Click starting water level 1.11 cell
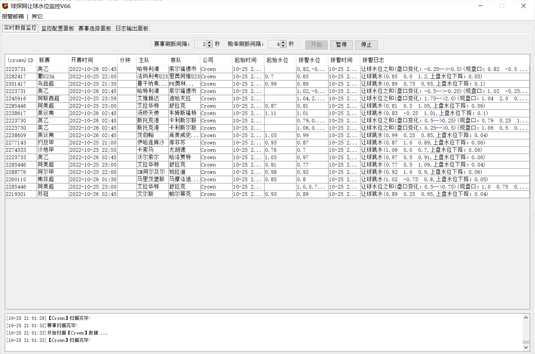 coord(280,113)
